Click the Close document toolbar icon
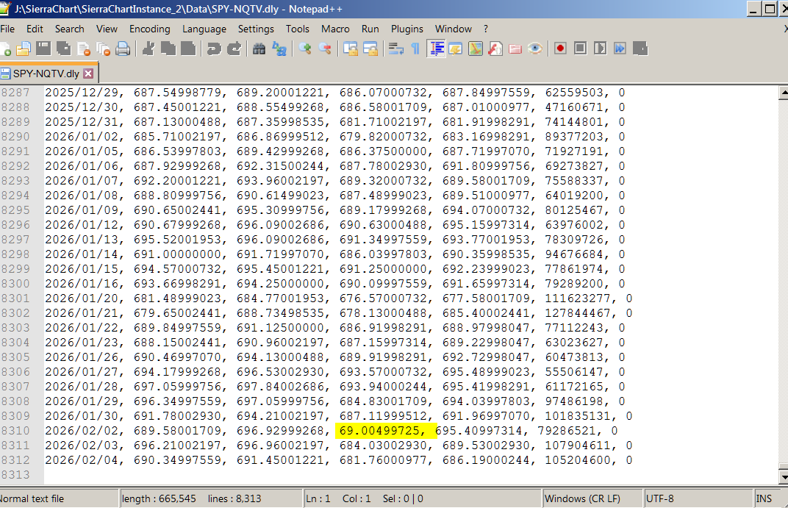Viewport: 788px width, 508px height. pos(83,49)
